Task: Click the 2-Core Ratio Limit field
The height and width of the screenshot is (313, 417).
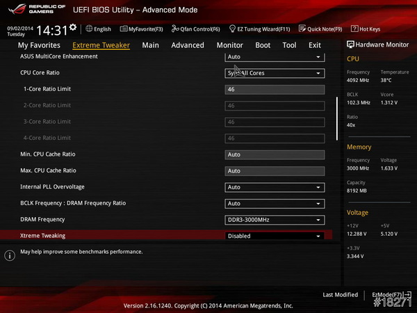Action: coord(275,106)
